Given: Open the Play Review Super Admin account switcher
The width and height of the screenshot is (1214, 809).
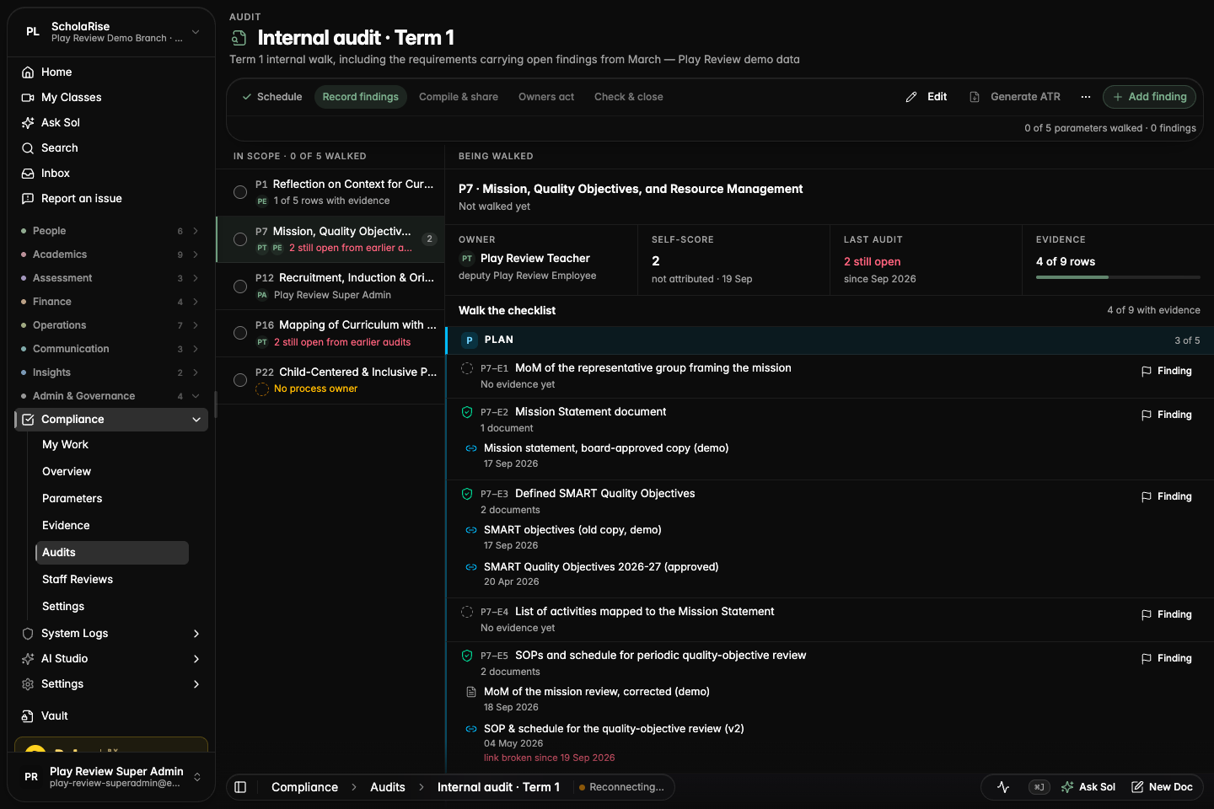Looking at the screenshot, I should [x=111, y=777].
